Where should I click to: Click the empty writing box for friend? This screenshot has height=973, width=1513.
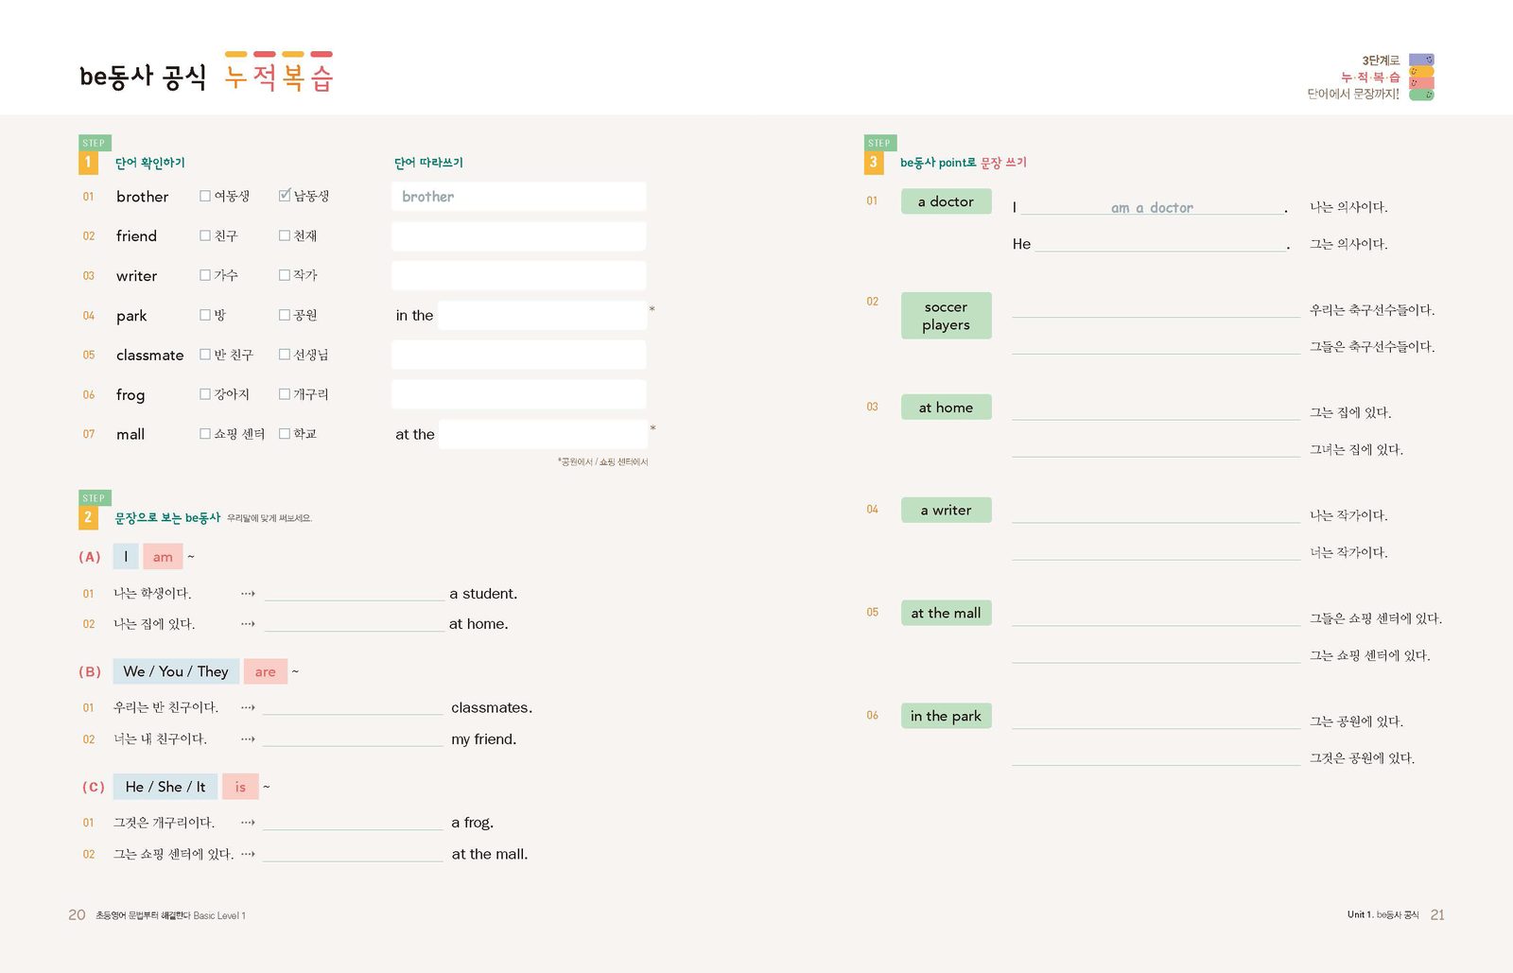(519, 236)
